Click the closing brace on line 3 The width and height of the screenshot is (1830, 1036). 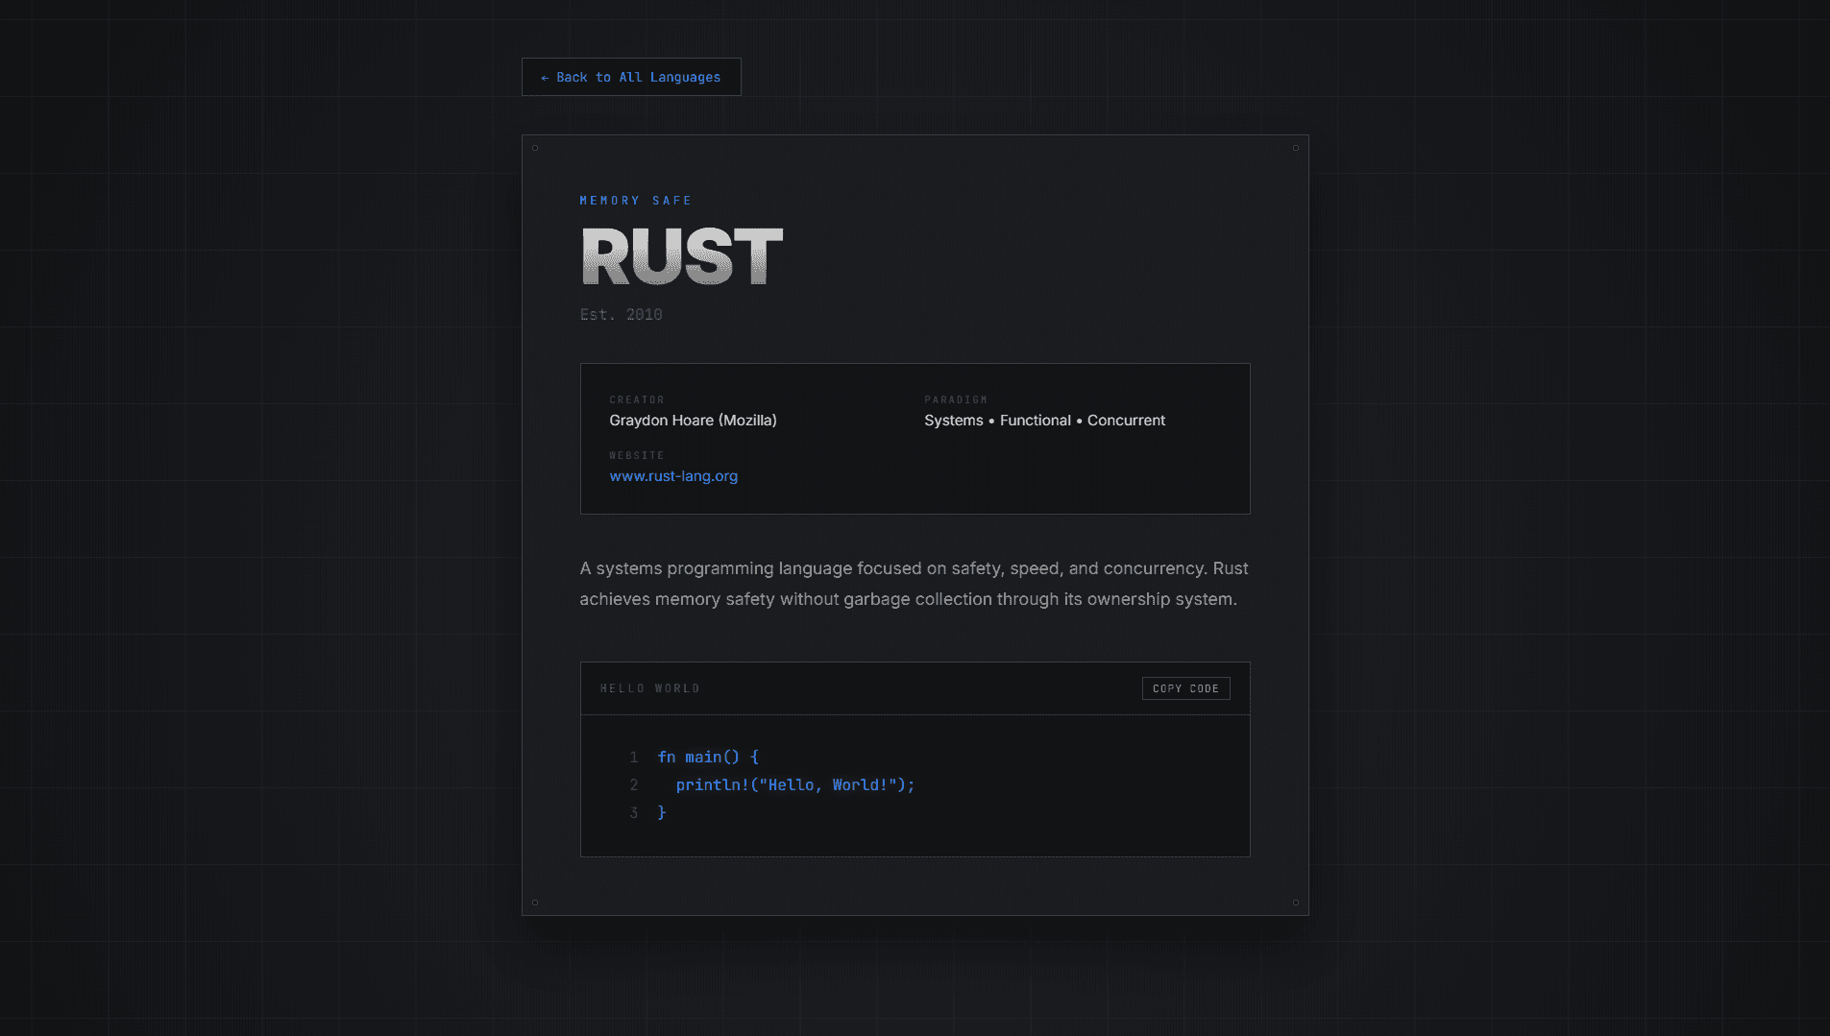click(x=662, y=812)
